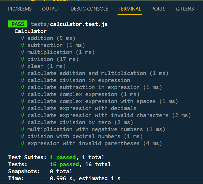This screenshot has height=184, width=203.
Task: Click the checkmark beside 'division (17 ms)'
Action: pos(23,59)
